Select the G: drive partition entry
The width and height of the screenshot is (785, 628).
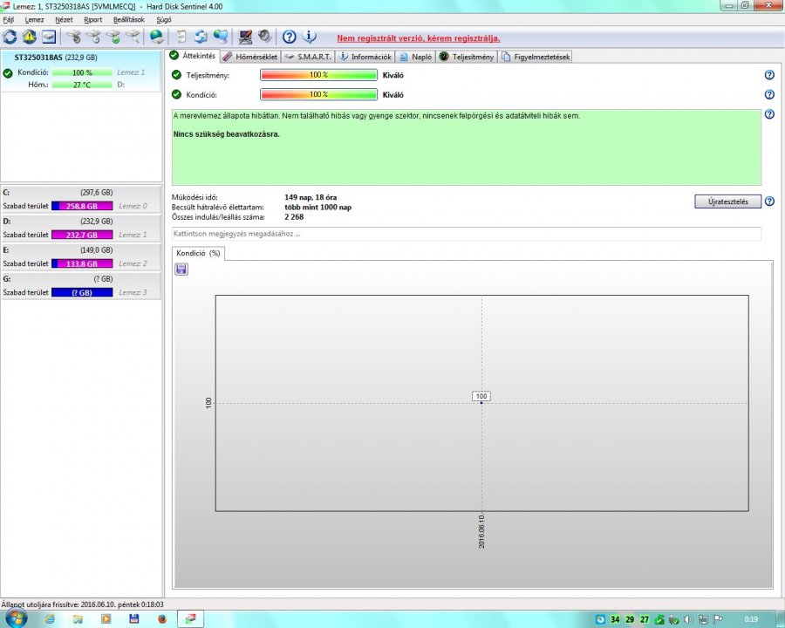click(81, 285)
